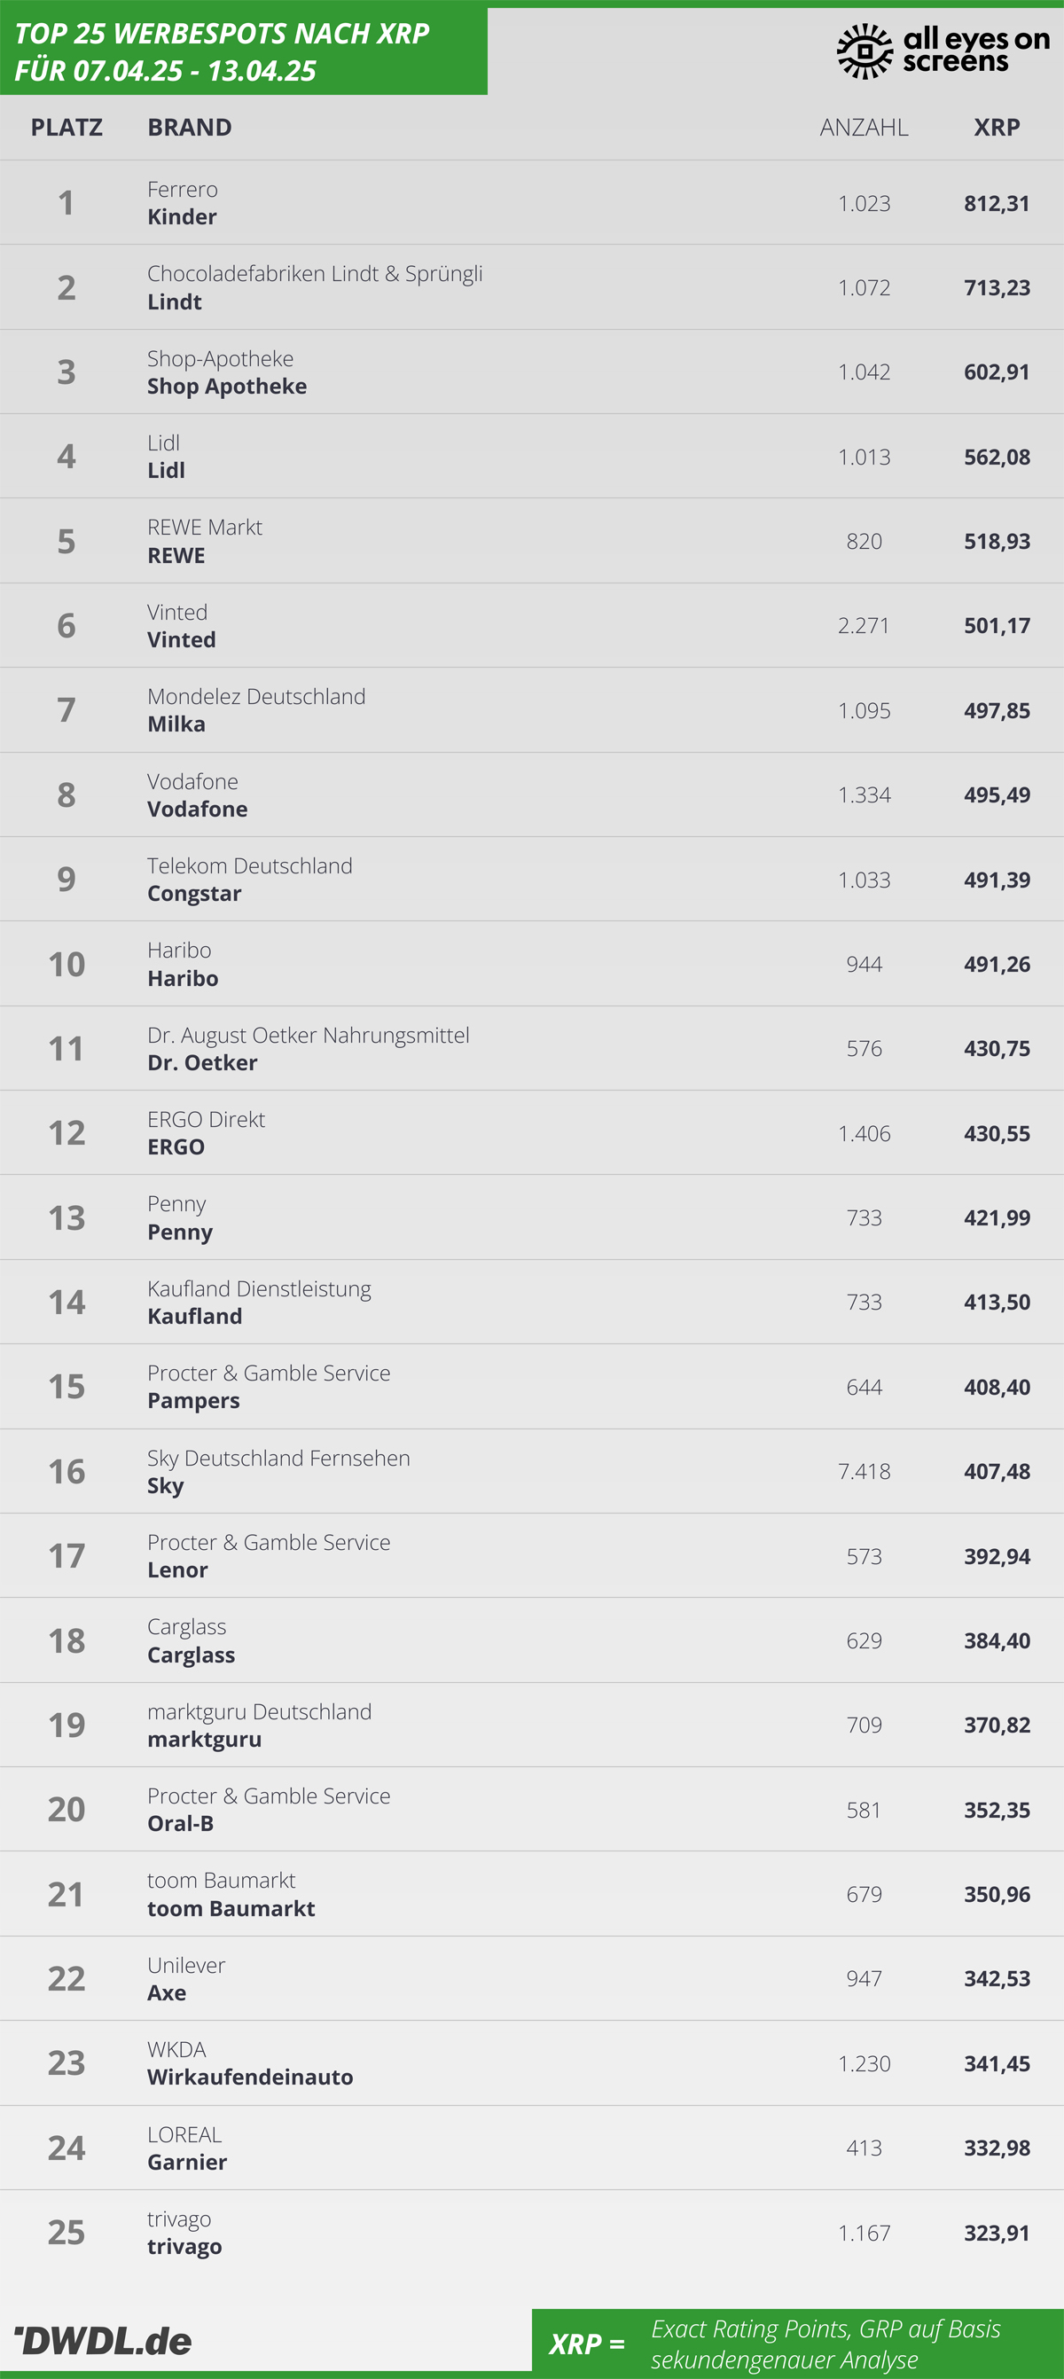This screenshot has height=2379, width=1064.
Task: Click the Milka brand name
Action: [x=176, y=724]
